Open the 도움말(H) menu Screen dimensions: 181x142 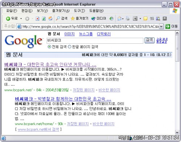[x=96, y=11]
